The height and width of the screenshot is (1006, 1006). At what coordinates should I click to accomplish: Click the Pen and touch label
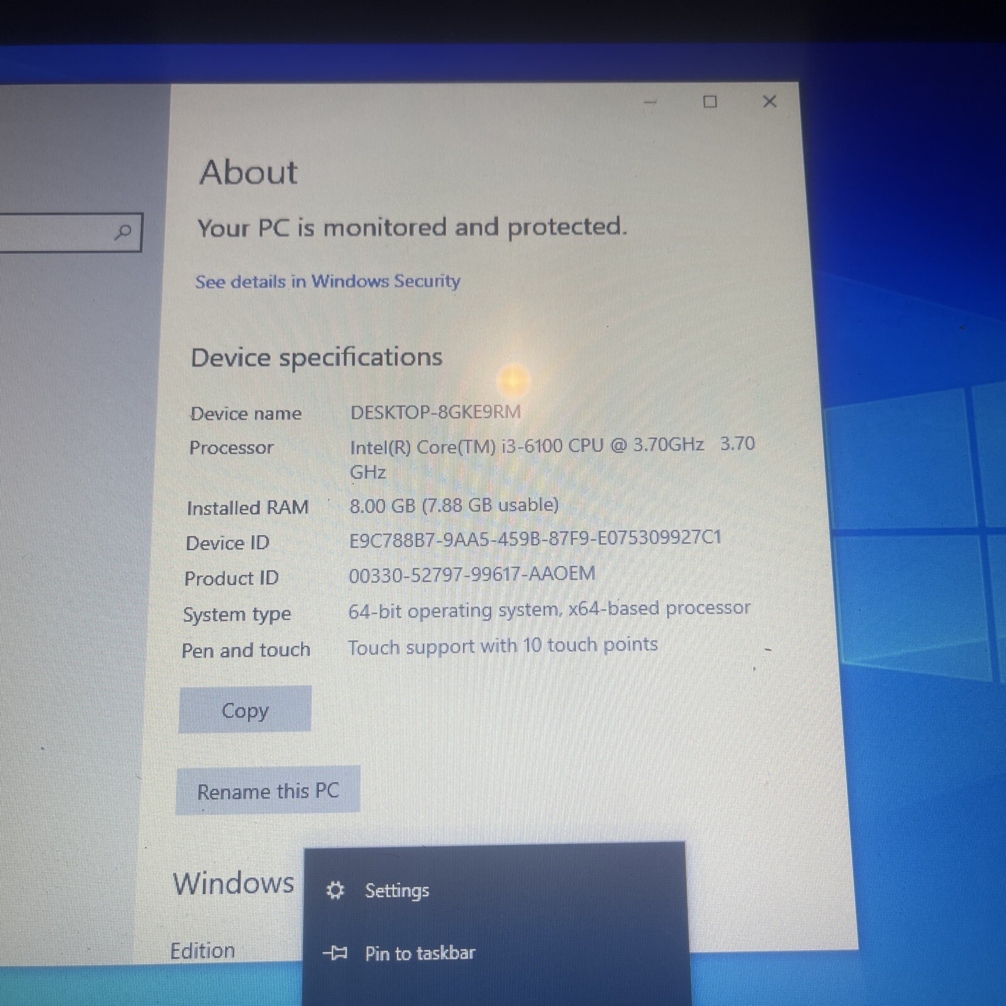tap(246, 649)
